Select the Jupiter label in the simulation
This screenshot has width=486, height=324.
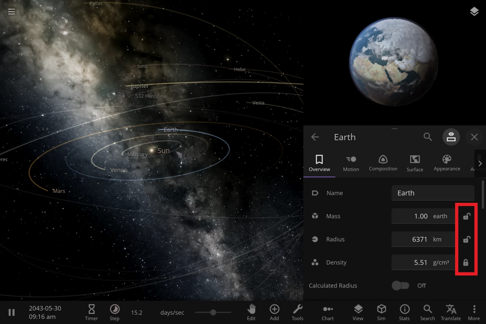click(140, 86)
